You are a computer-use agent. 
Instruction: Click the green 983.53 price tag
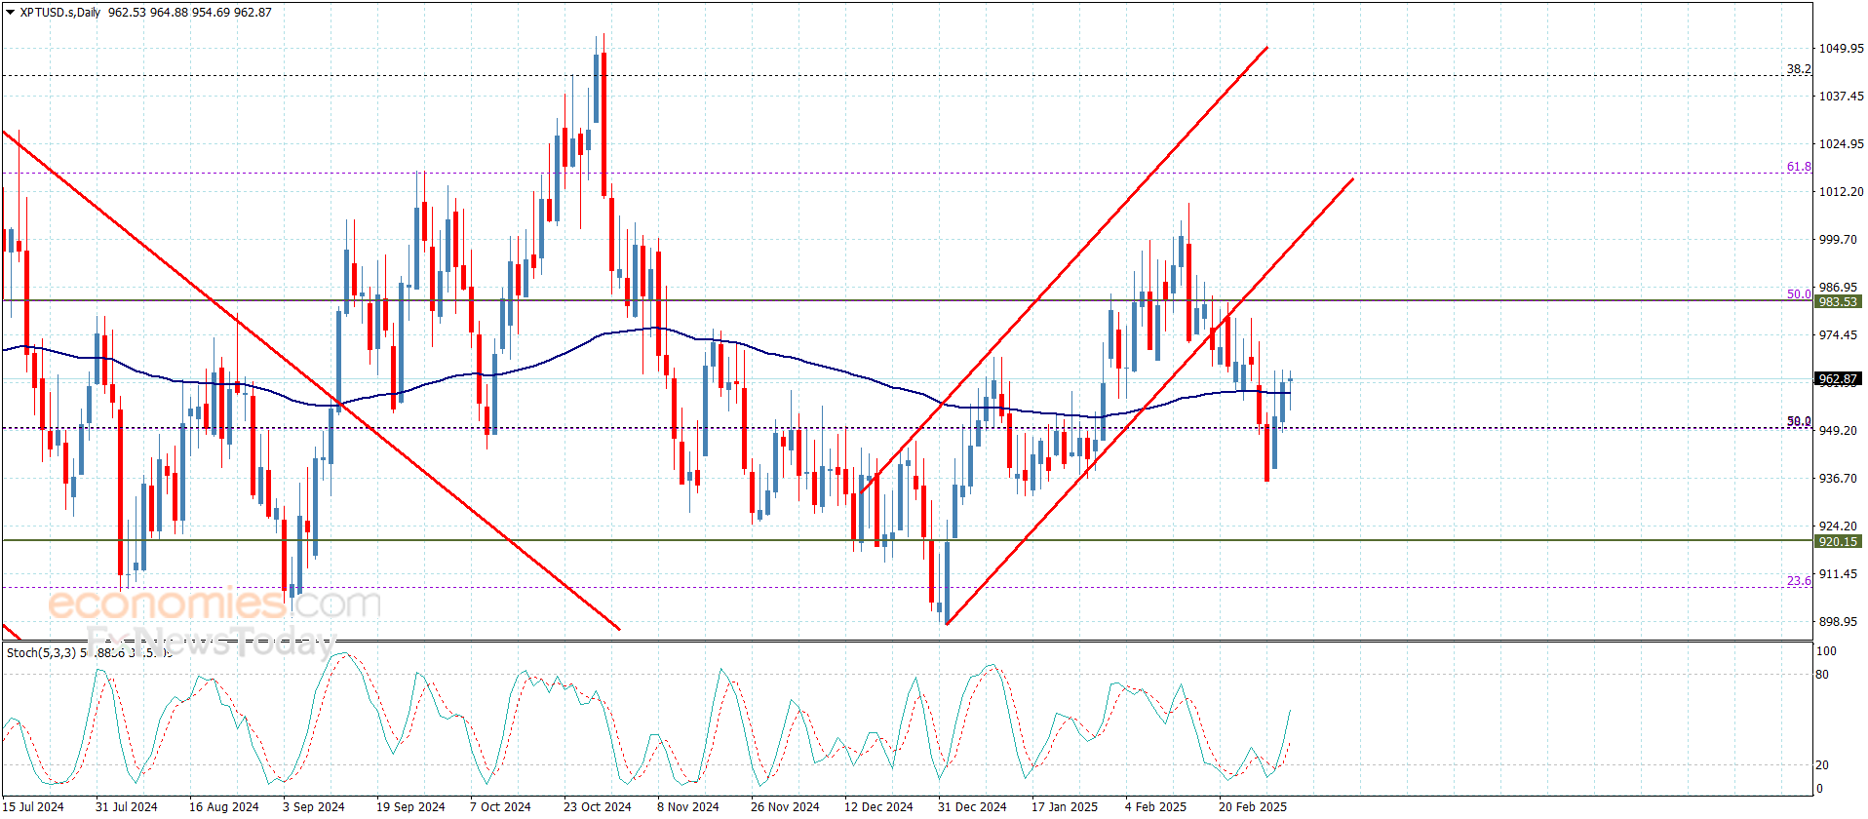[x=1838, y=302]
